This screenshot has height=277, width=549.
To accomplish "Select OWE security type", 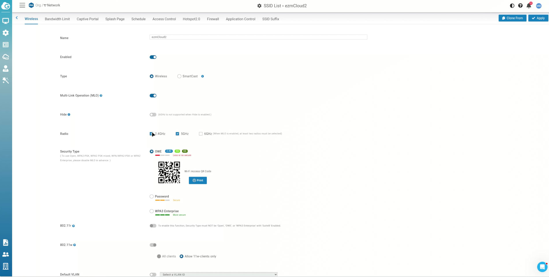I will point(152,151).
